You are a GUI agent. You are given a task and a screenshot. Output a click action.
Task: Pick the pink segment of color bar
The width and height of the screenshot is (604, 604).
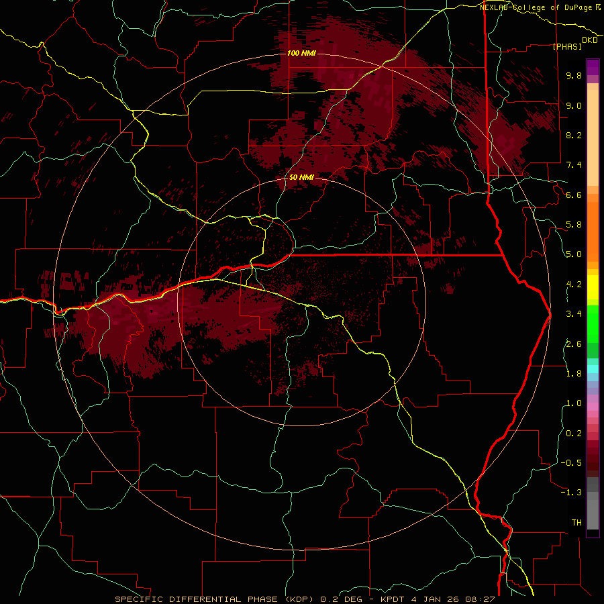[593, 407]
